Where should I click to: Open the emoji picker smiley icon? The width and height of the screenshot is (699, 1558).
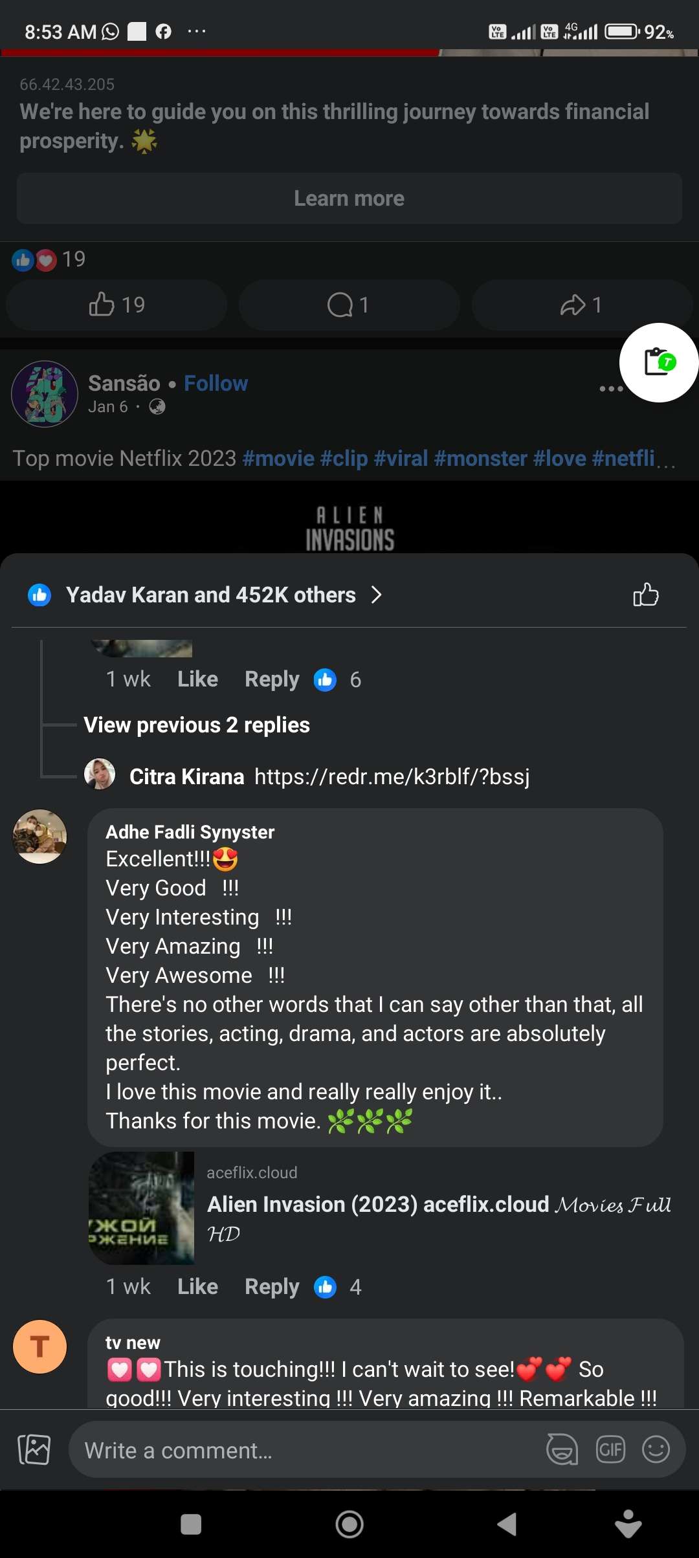pos(656,1449)
